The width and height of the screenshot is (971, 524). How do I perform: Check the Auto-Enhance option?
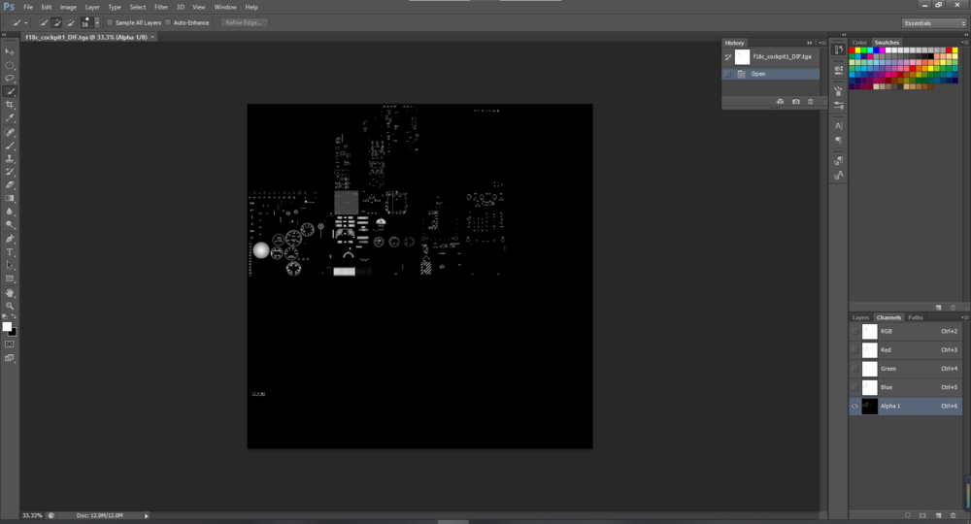168,22
